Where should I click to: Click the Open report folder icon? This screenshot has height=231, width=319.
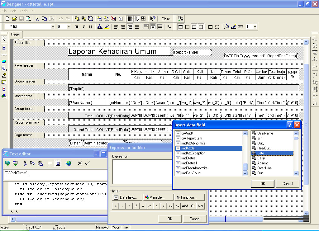pos(14,19)
